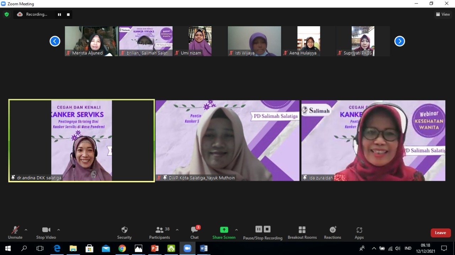The image size is (455, 255).
Task: Switch to PowerPoint on the taskbar
Action: [155, 248]
